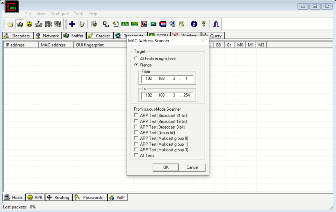Viewport: 336px width, 212px height.
Task: Confirm the scan with OK button
Action: 166,167
